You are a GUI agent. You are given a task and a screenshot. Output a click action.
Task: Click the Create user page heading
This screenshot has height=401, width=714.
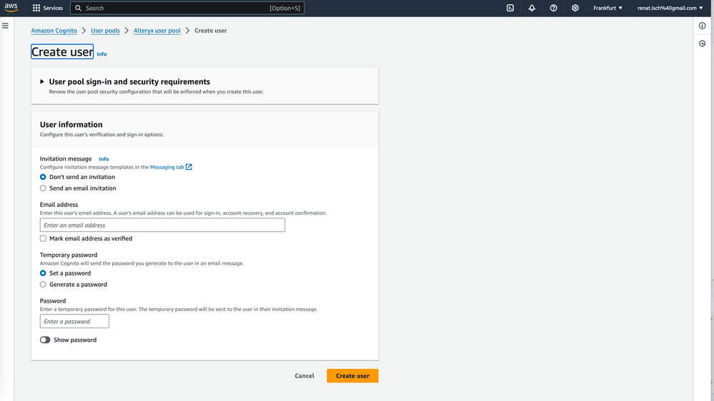(x=62, y=52)
